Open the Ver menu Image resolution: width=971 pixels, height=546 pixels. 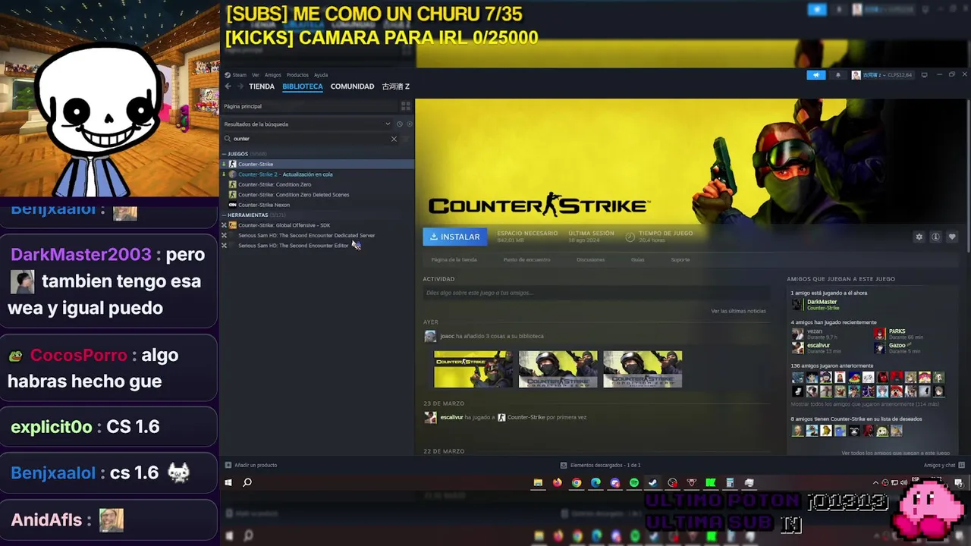256,75
